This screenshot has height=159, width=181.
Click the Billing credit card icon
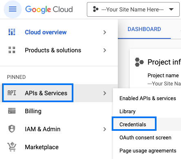[12, 111]
